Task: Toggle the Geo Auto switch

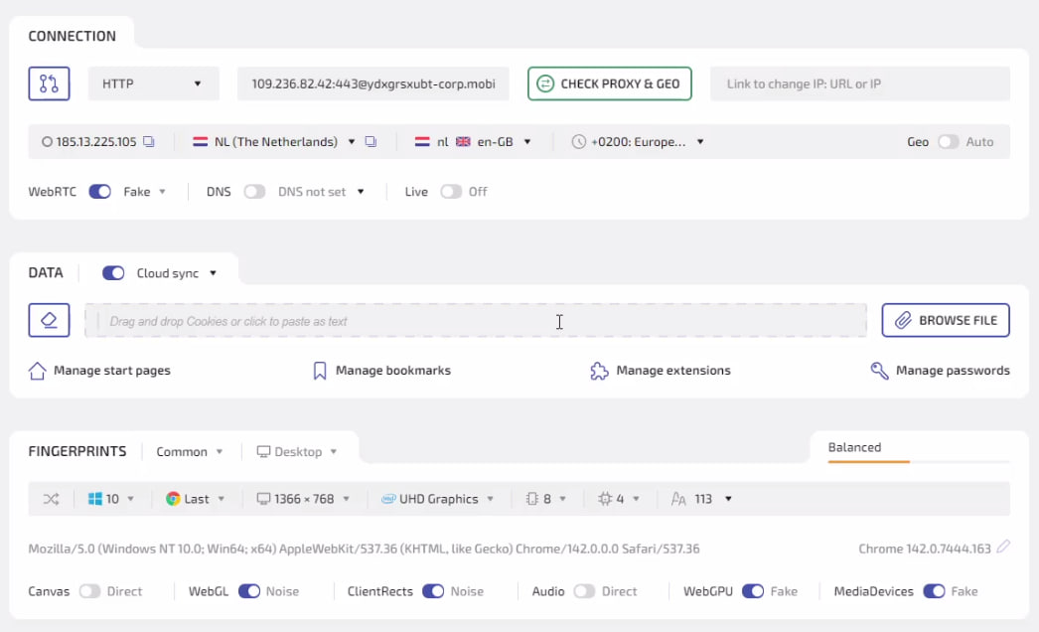Action: pyautogui.click(x=949, y=141)
